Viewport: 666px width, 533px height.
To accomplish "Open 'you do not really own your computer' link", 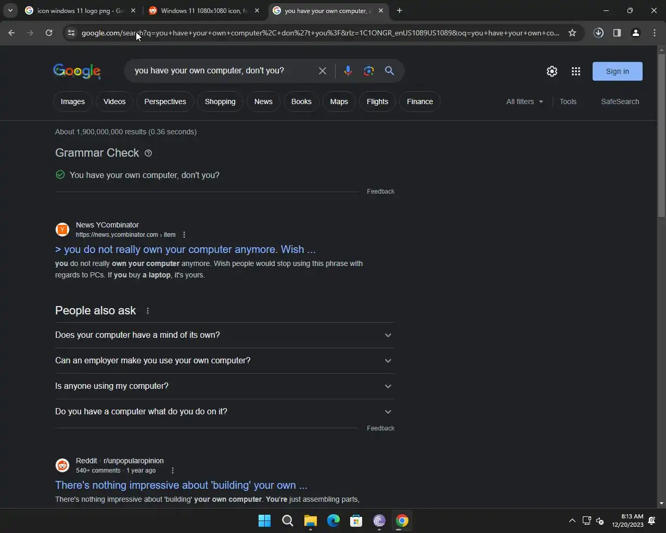I will point(185,249).
